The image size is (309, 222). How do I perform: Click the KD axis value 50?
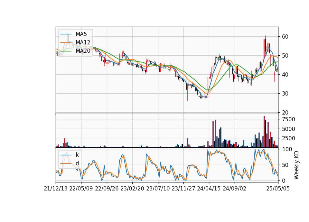(x=285, y=165)
